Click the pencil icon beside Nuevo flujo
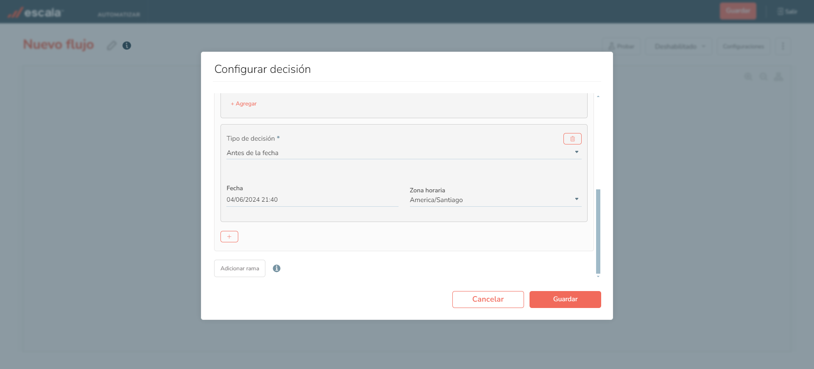The image size is (814, 369). 112,45
